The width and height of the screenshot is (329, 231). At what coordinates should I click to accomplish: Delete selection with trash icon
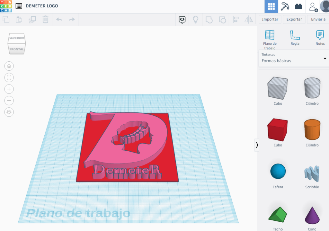coord(46,20)
